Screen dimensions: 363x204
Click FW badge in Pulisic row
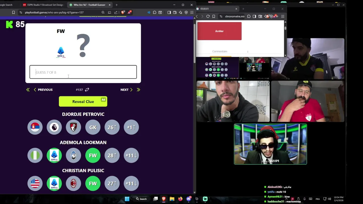pyautogui.click(x=93, y=183)
